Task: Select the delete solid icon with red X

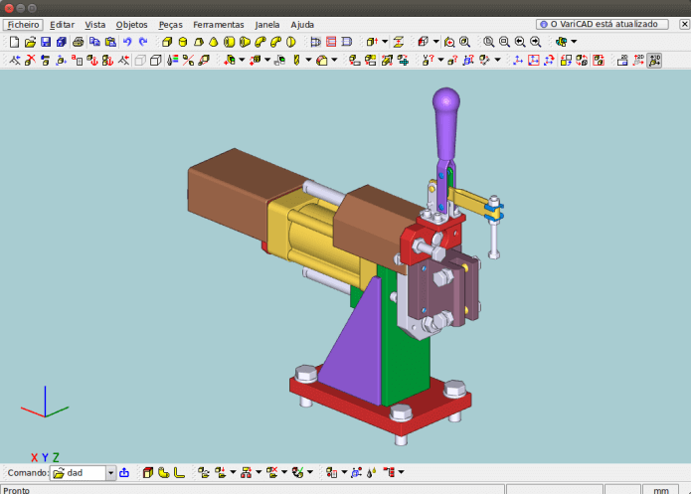Action: tap(30, 60)
